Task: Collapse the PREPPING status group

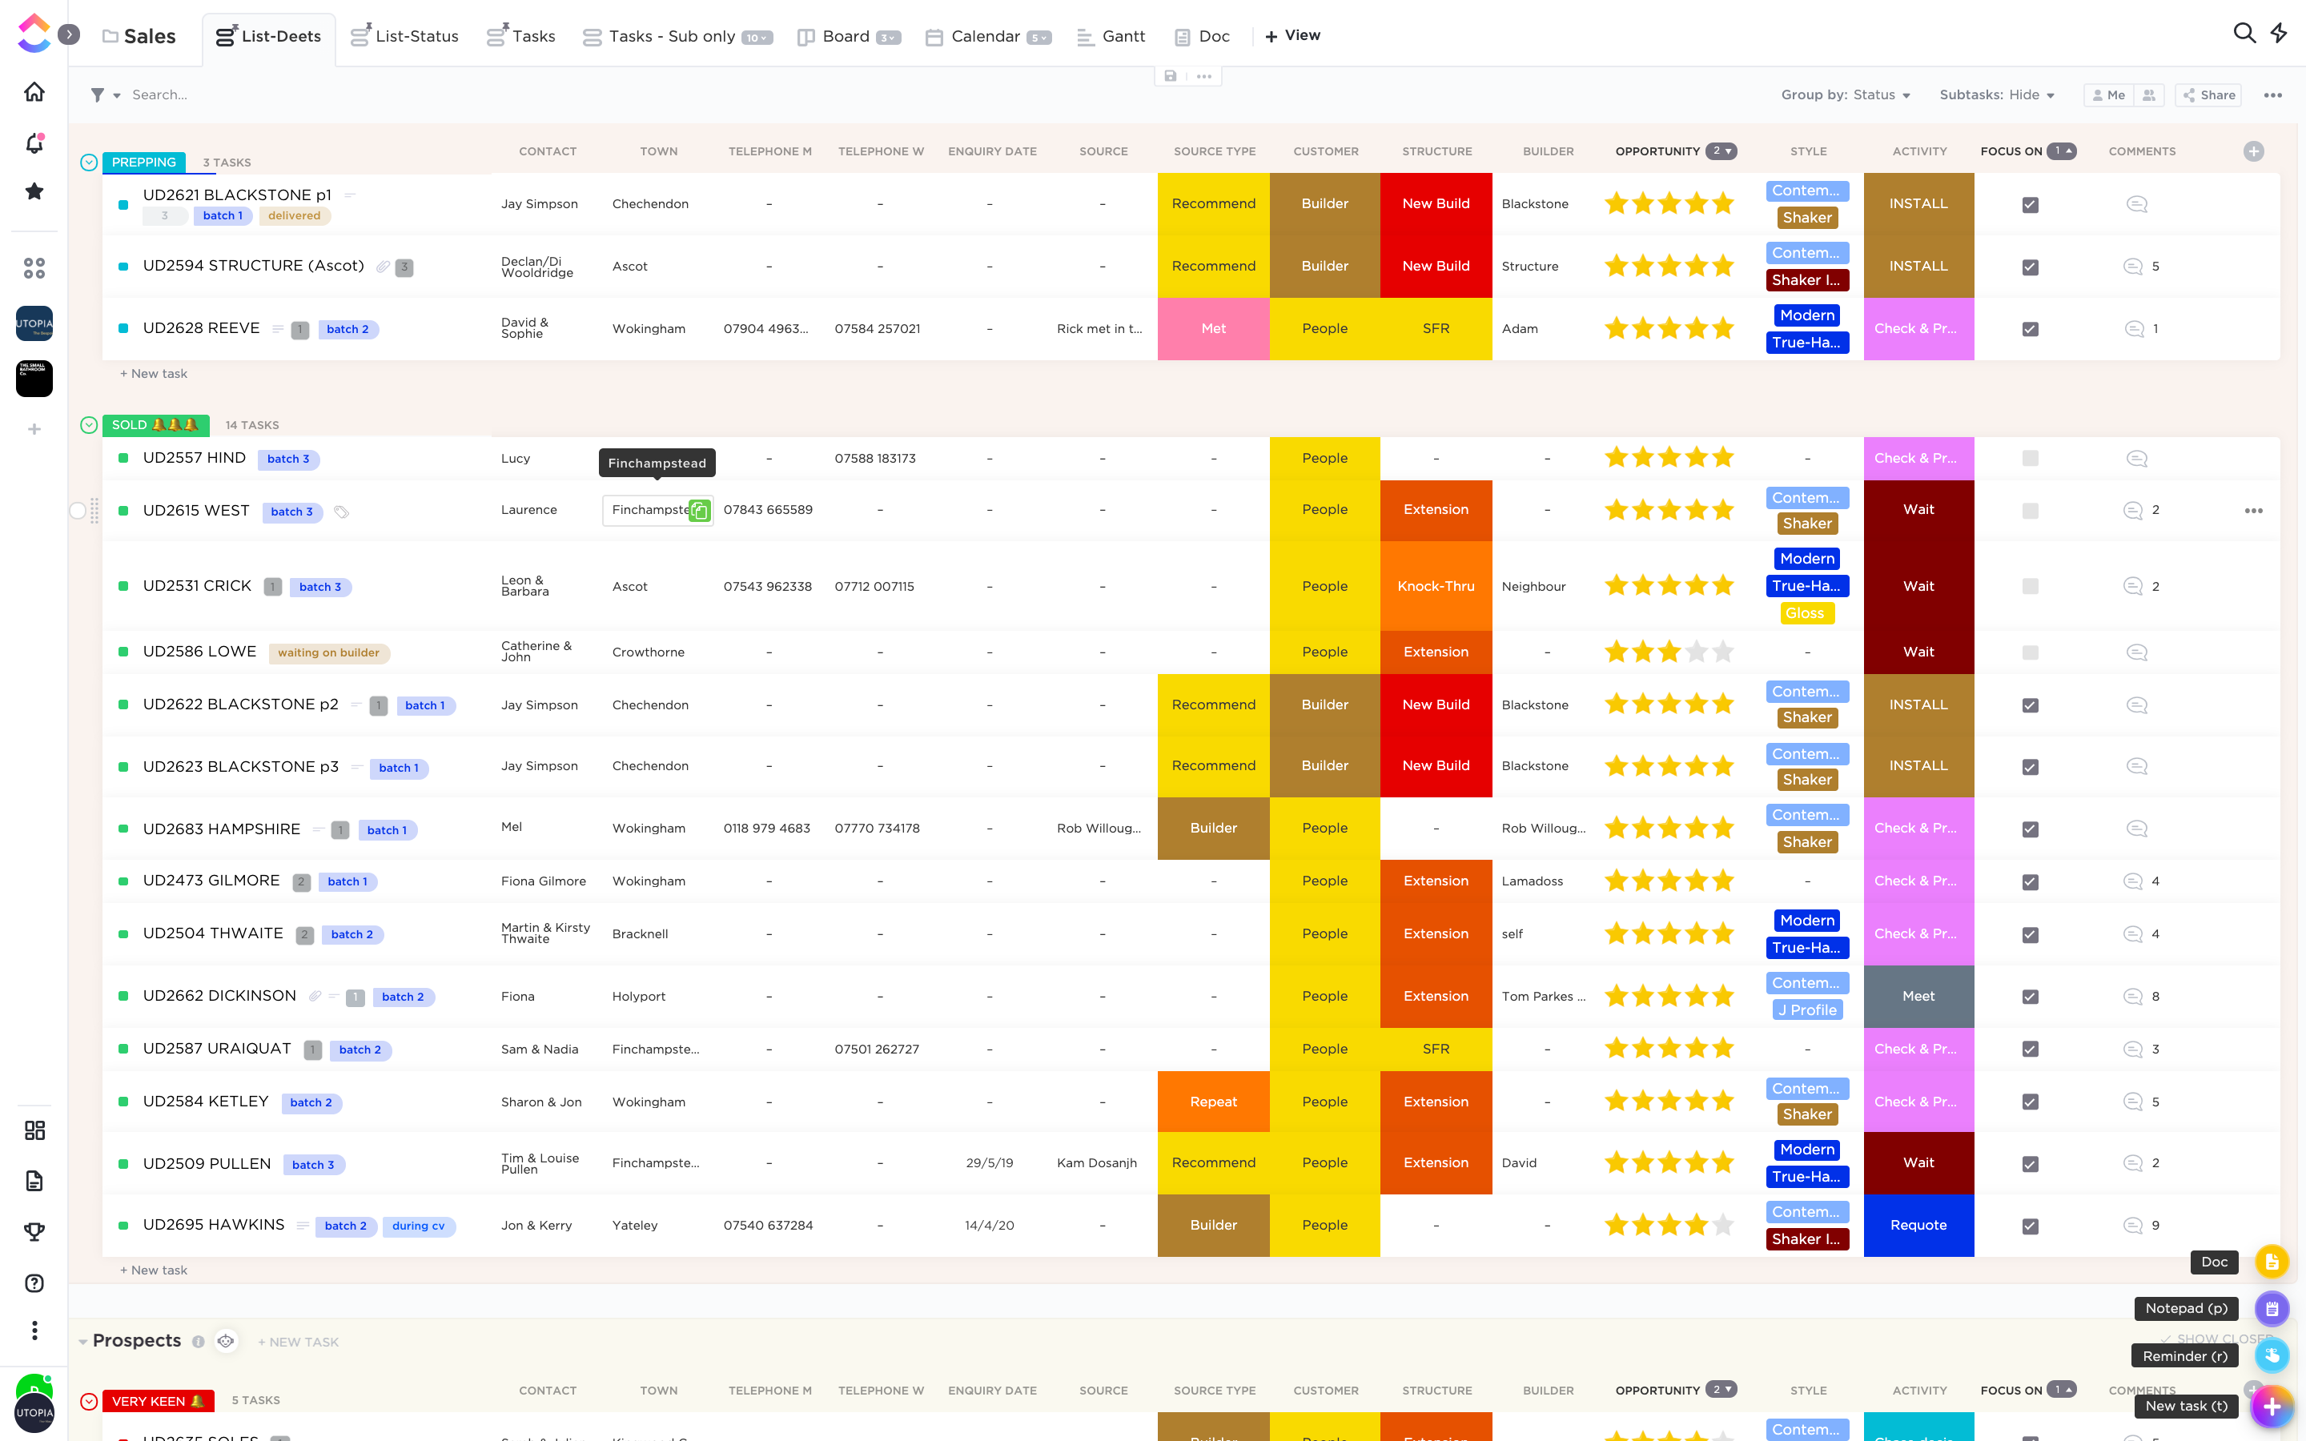Action: point(89,162)
